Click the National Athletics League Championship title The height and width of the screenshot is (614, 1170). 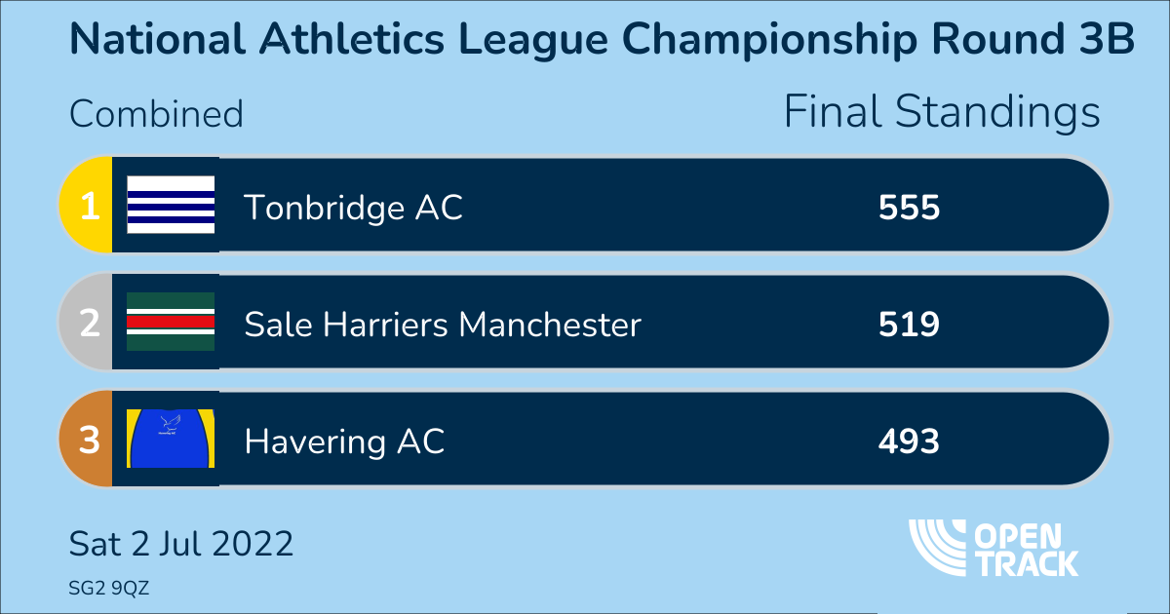click(602, 41)
